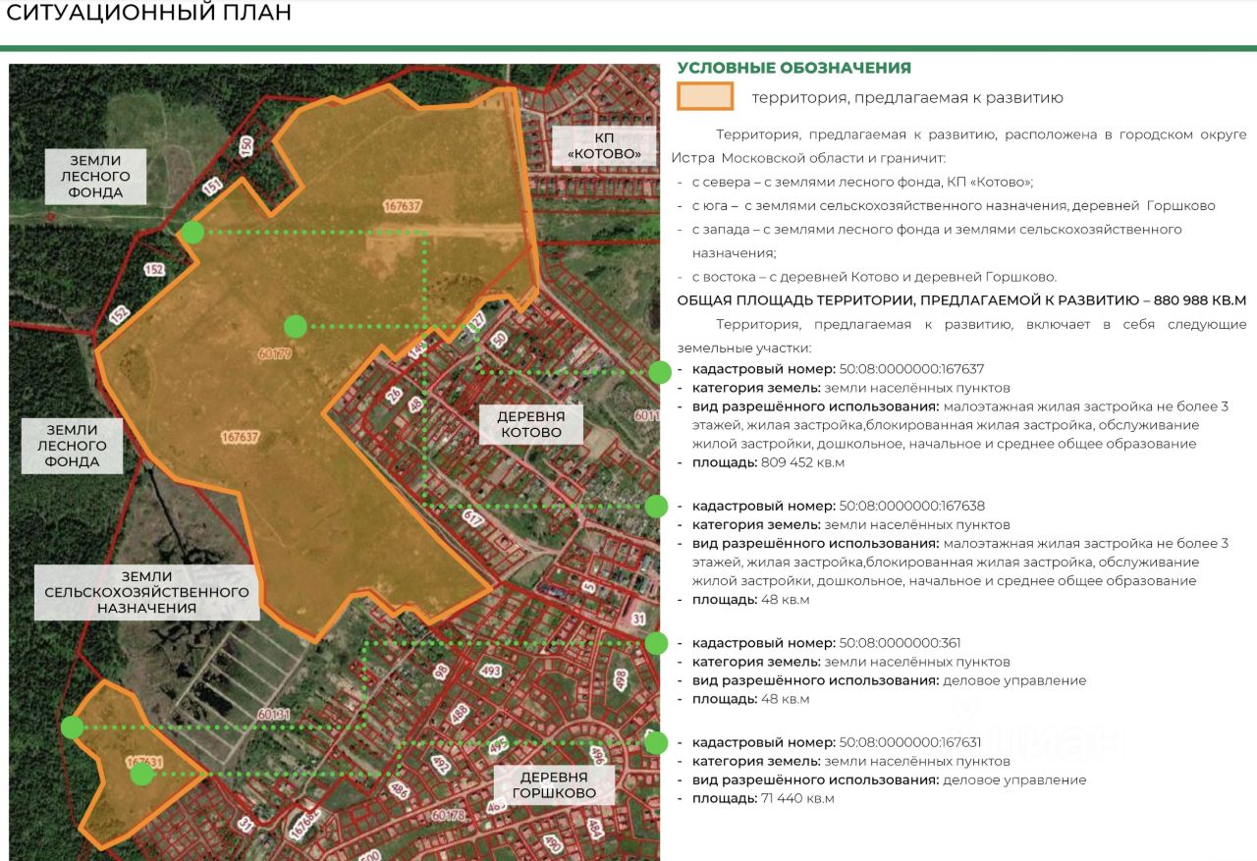Viewport: 1257px width, 861px height.
Task: Click the «ДЕРЕВНЯ ГОРШКОВО» map label
Action: [x=555, y=784]
